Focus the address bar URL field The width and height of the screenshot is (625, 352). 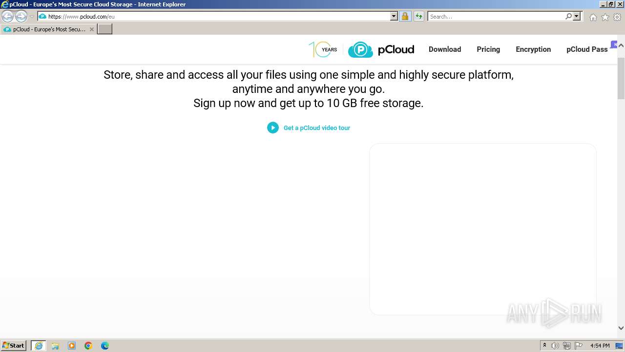(218, 17)
